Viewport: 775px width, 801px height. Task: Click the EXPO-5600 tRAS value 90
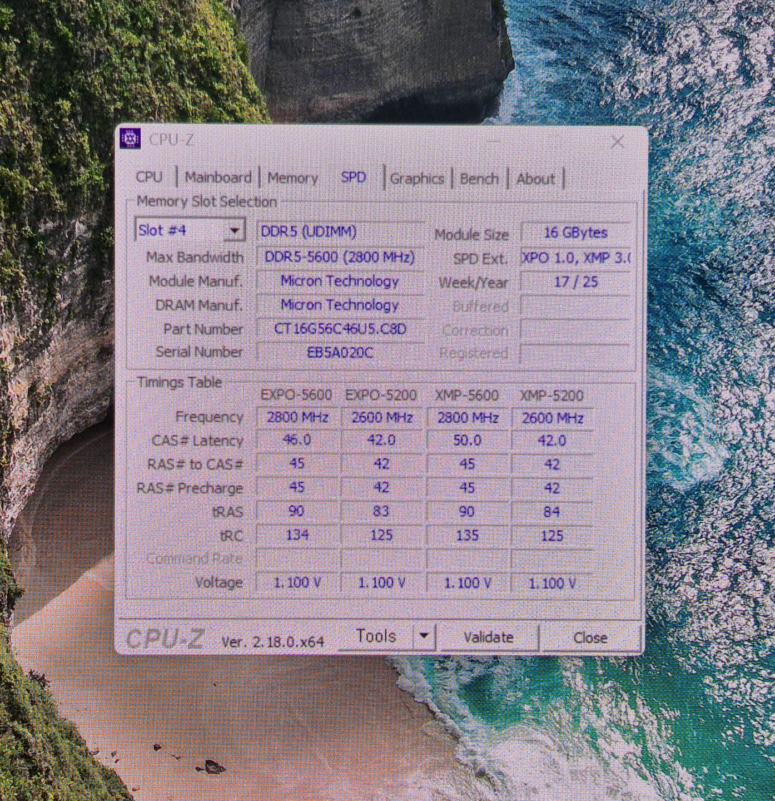click(297, 511)
